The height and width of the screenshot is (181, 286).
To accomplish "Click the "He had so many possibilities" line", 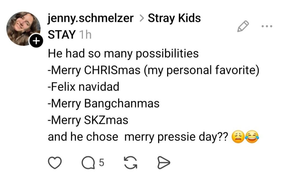I will 123,53.
